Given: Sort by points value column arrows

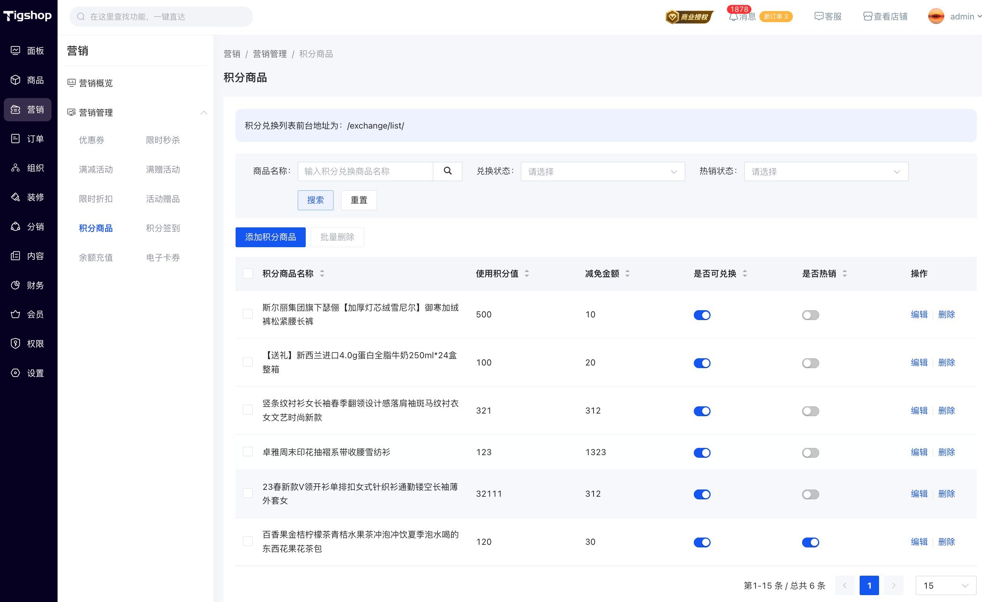Looking at the screenshot, I should [527, 274].
